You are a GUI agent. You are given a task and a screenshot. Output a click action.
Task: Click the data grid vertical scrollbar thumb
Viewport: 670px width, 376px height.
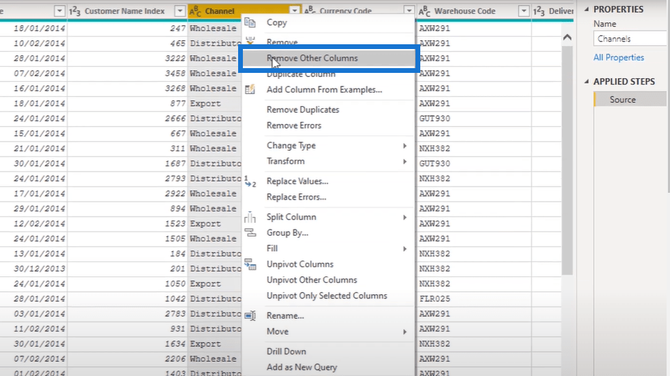pyautogui.click(x=567, y=160)
